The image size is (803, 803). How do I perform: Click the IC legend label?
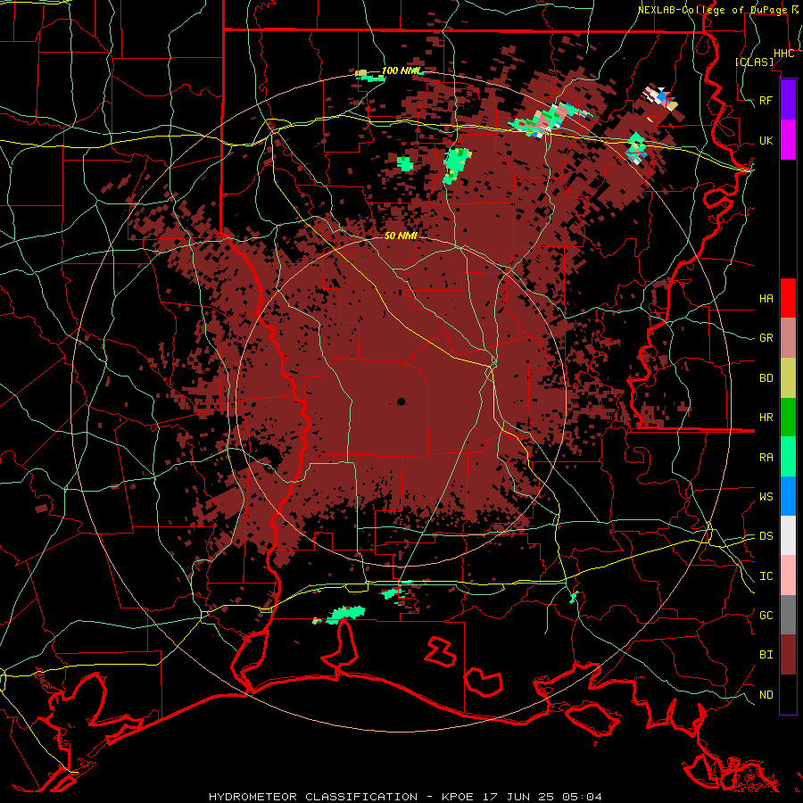766,576
